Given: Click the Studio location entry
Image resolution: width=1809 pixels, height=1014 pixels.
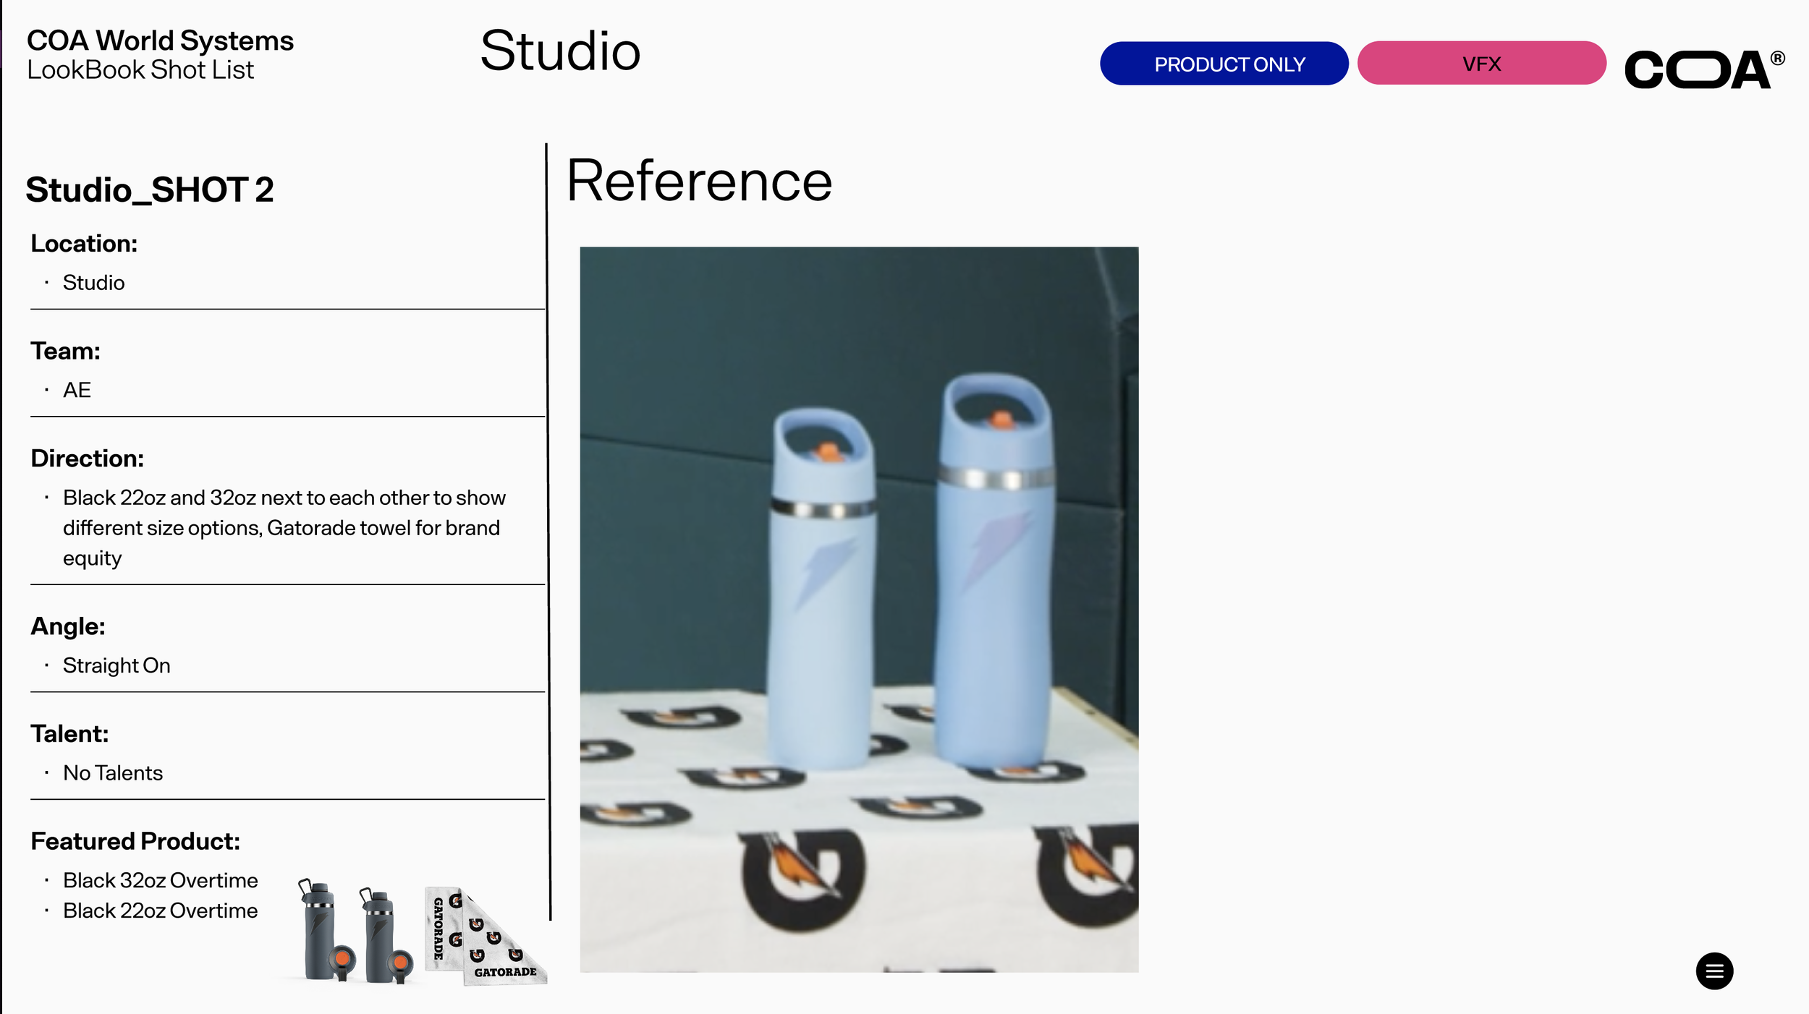Looking at the screenshot, I should click(x=93, y=283).
